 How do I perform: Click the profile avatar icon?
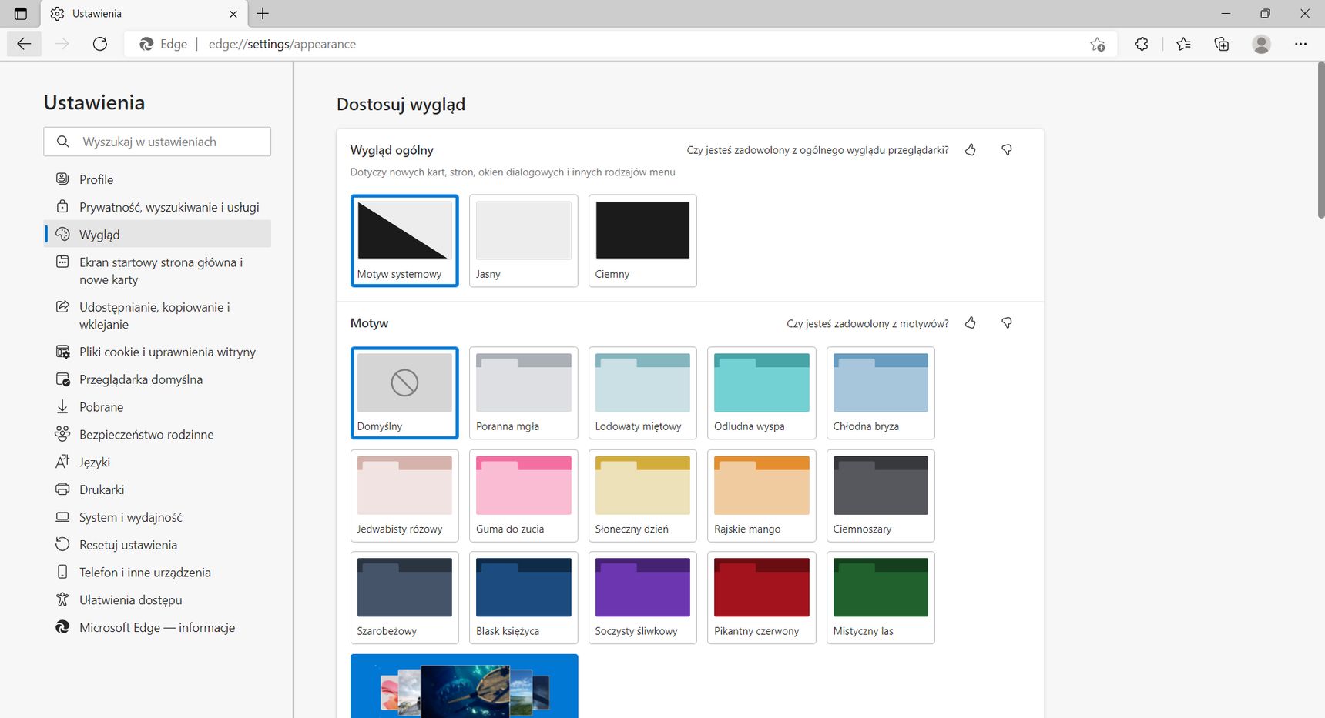(x=1261, y=44)
